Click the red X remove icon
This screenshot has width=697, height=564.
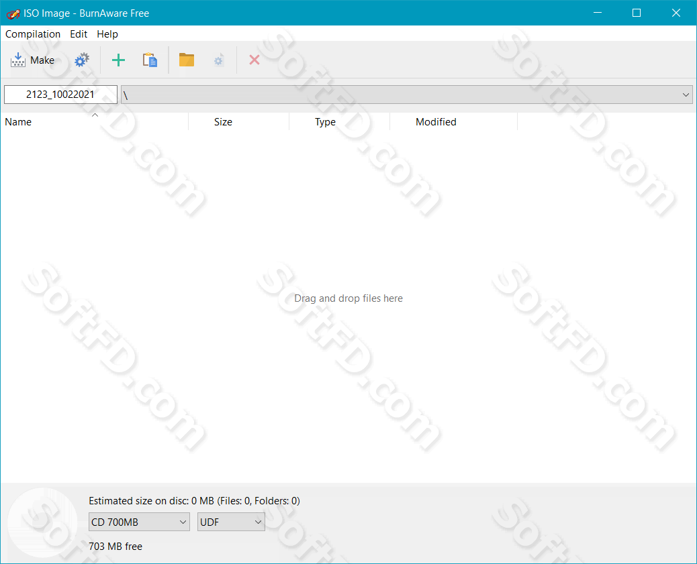point(254,60)
